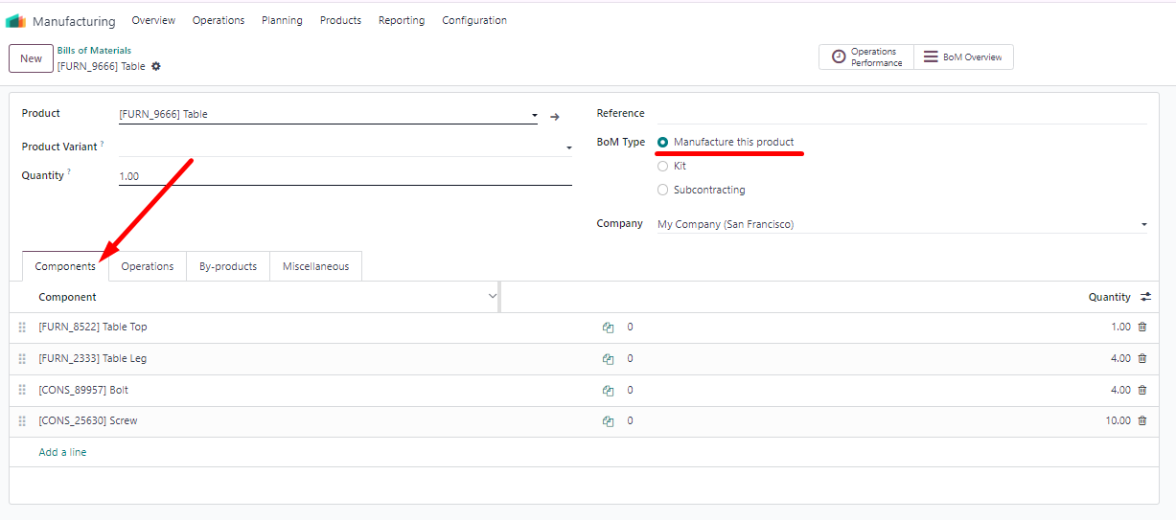Click the clock icon for Operations Performance
Screen dimensions: 1176x520
839,57
